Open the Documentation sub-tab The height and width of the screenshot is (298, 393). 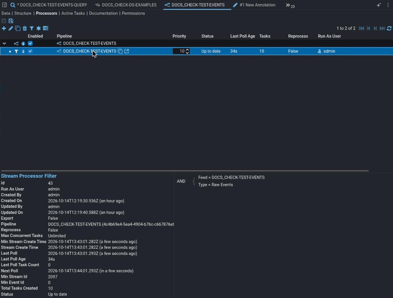[x=103, y=13]
